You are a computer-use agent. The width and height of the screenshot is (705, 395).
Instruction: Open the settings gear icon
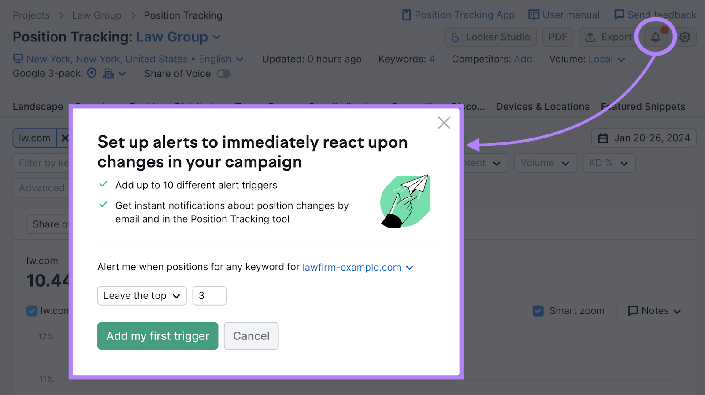tap(685, 37)
